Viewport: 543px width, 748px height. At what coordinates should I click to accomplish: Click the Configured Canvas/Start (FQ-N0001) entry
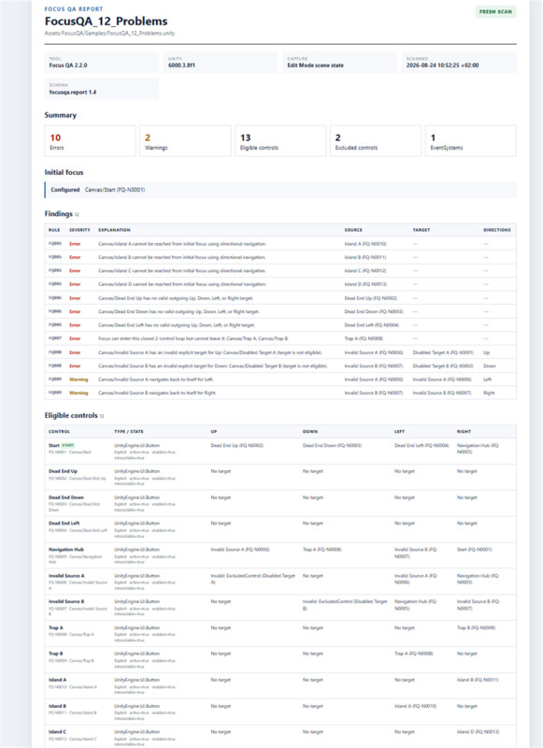pyautogui.click(x=280, y=190)
